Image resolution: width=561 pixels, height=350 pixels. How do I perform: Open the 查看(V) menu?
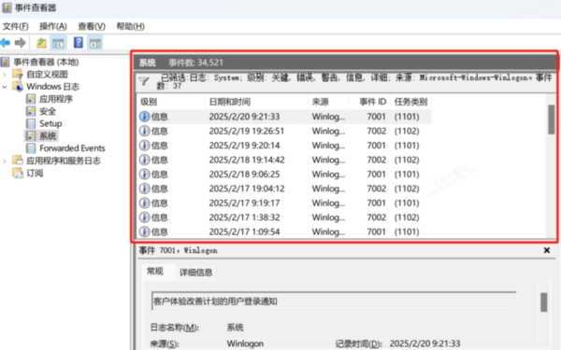92,26
